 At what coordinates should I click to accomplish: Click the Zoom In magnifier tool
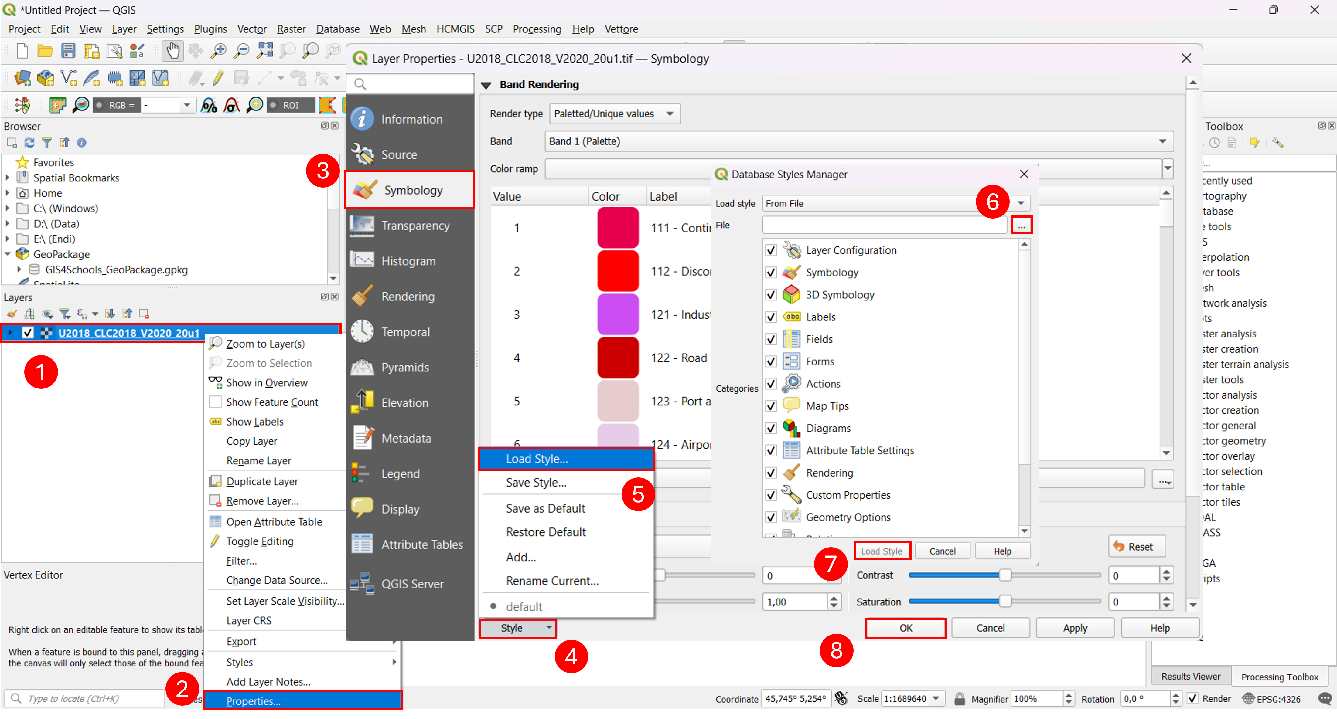coord(219,51)
